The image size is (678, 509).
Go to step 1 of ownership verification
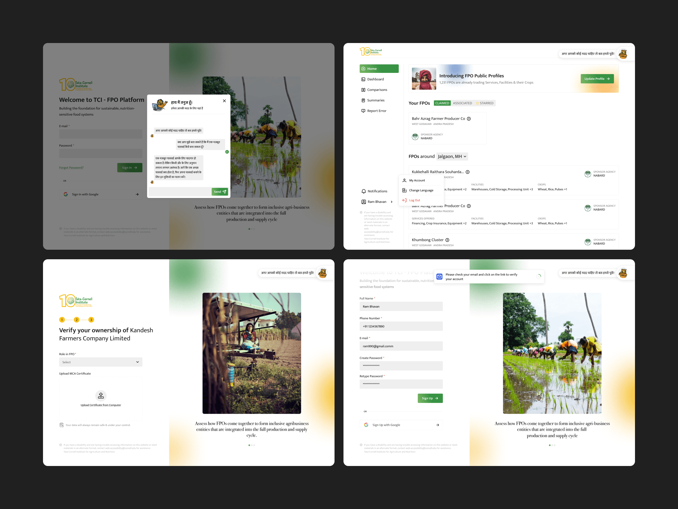[x=62, y=320]
